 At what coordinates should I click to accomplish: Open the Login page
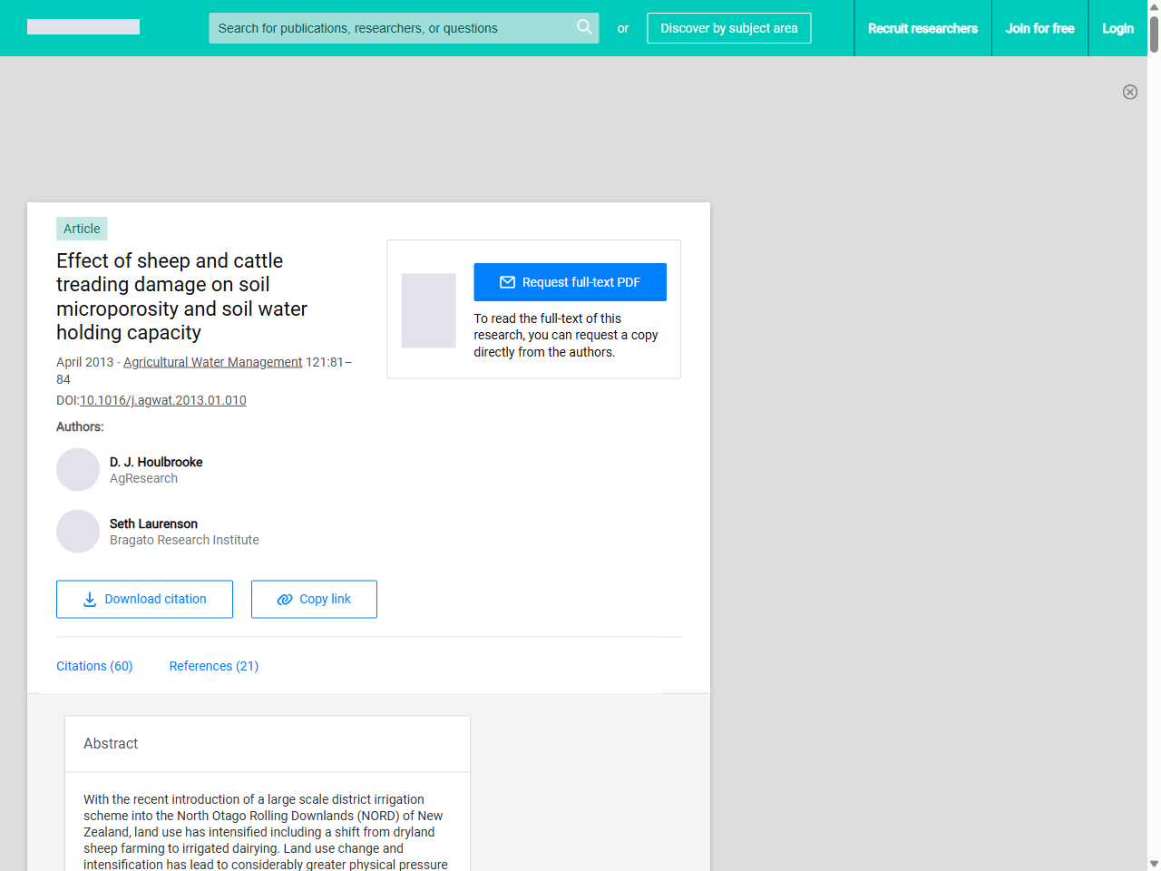pos(1117,28)
